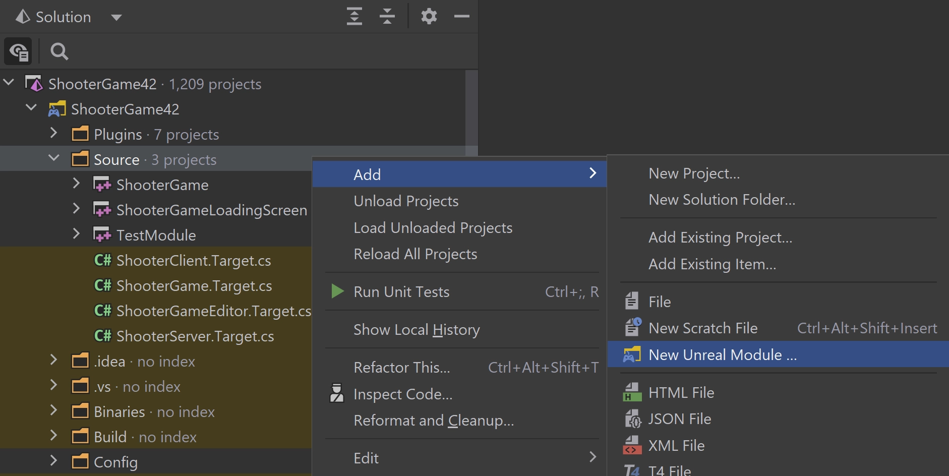This screenshot has height=476, width=949.
Task: Click the C# icon of ShooterGame.Target.cs
Action: point(103,285)
